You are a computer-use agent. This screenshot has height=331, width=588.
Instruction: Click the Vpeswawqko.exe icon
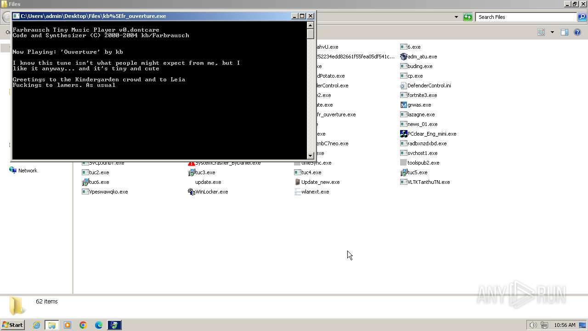[x=85, y=192]
